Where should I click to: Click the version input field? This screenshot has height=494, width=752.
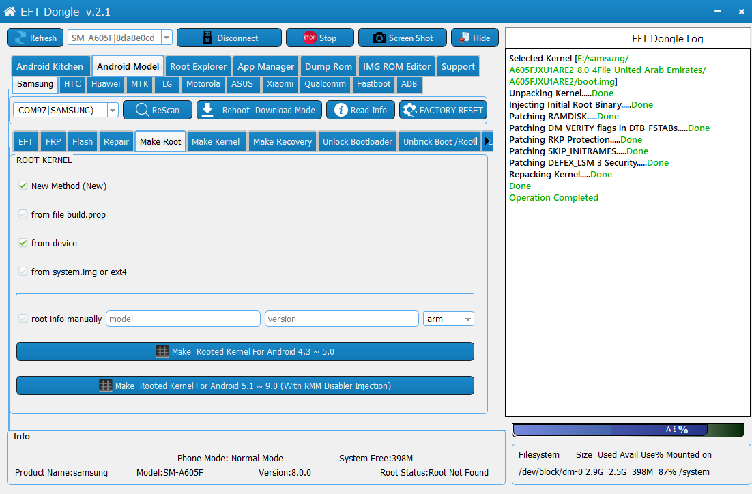(342, 319)
